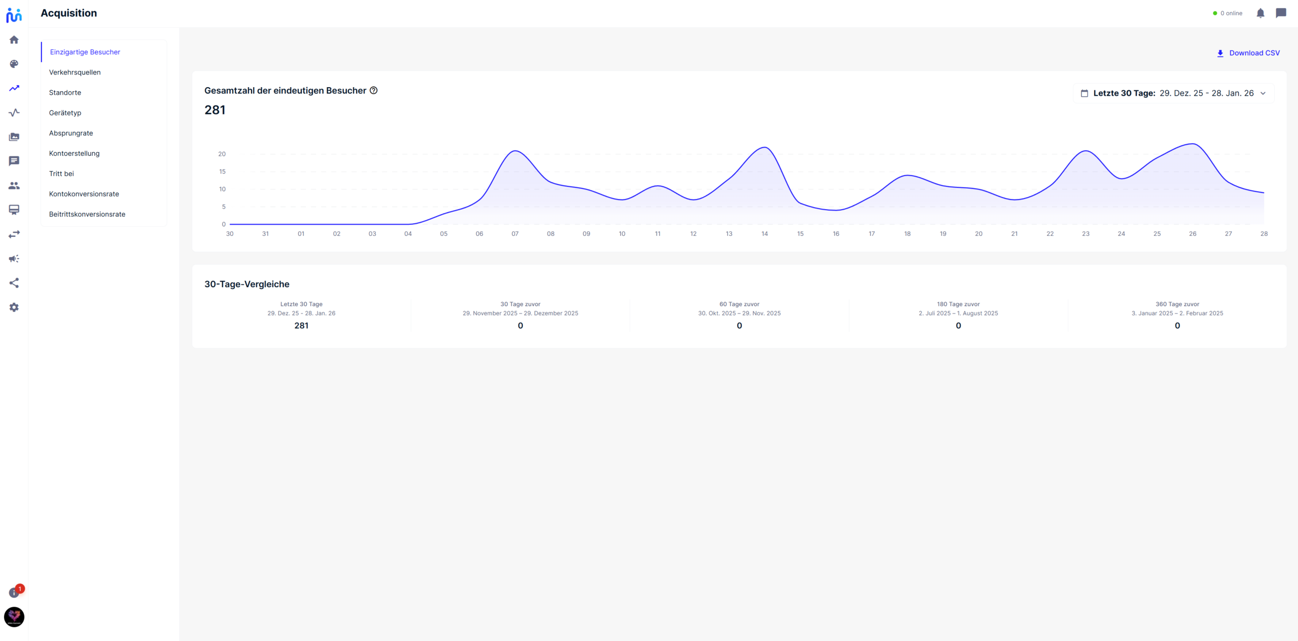Screen dimensions: 1298x641
Task: Open the settings gear in sidebar
Action: point(14,307)
